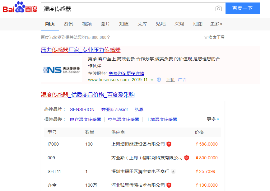270x191 pixels.
Task: Switch to the 采购 tab
Action: (179, 24)
